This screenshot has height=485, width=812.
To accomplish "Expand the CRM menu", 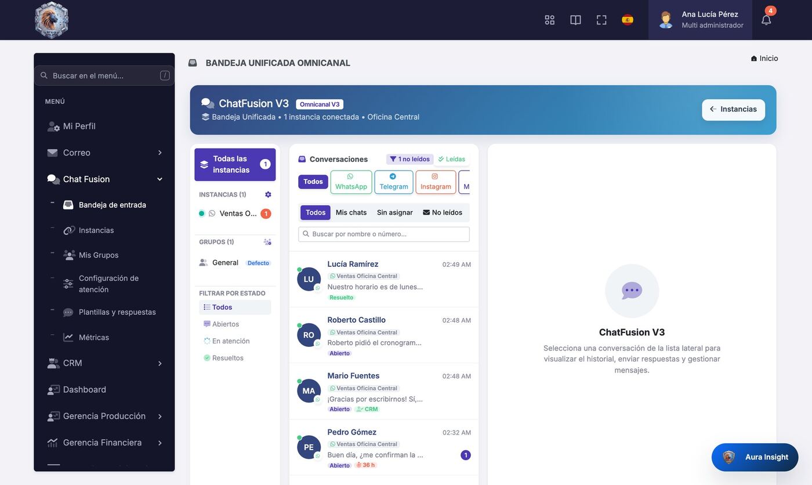I will (x=104, y=363).
